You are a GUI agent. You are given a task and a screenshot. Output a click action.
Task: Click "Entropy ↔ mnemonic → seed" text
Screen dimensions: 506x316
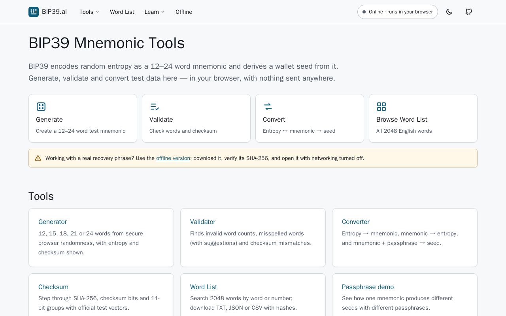tap(299, 131)
